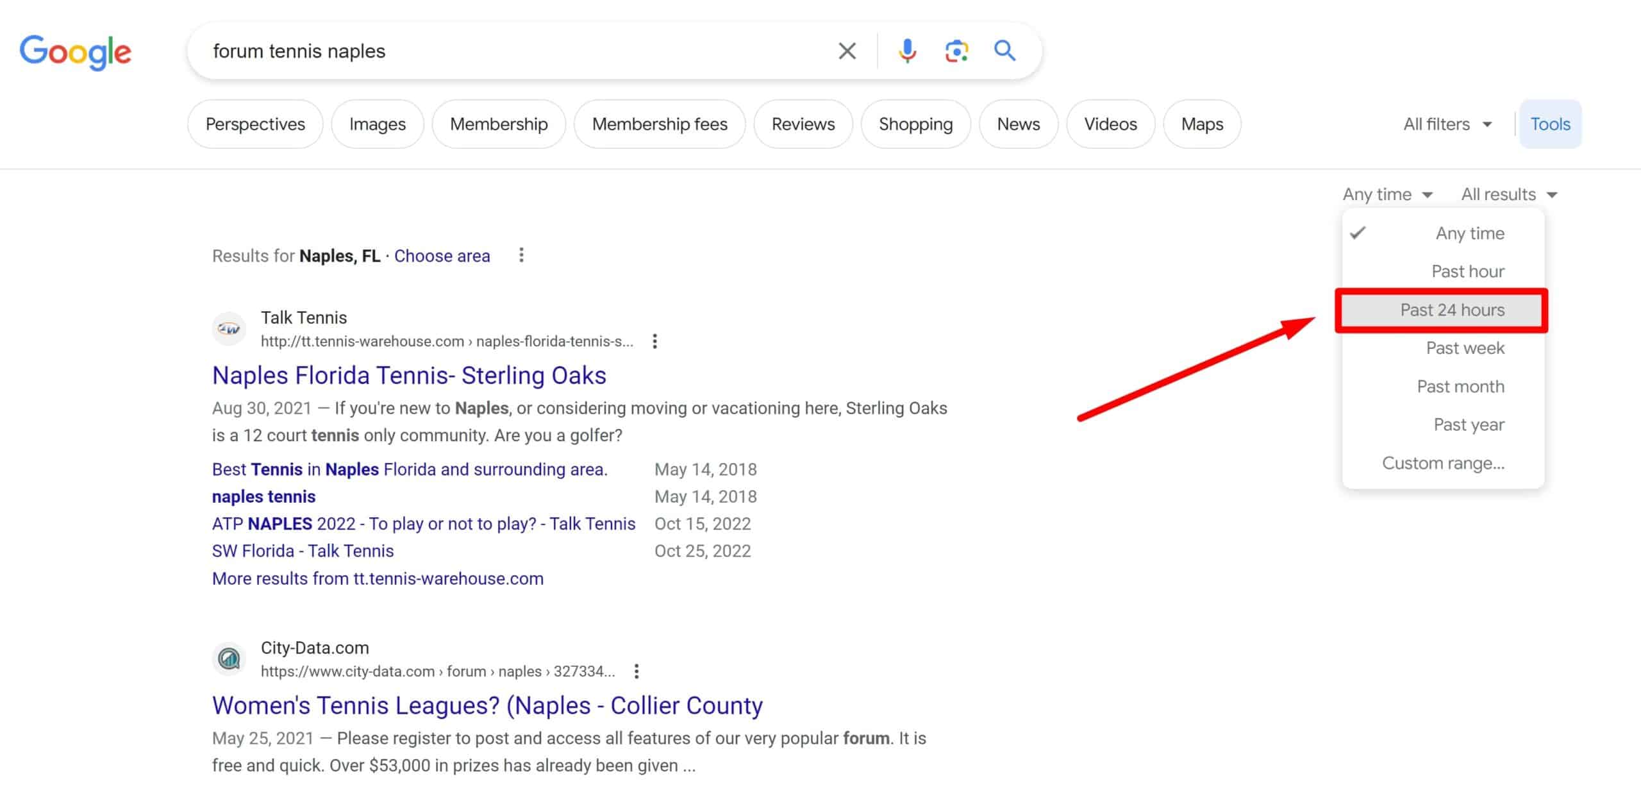Switch to the Images tab

click(x=377, y=124)
